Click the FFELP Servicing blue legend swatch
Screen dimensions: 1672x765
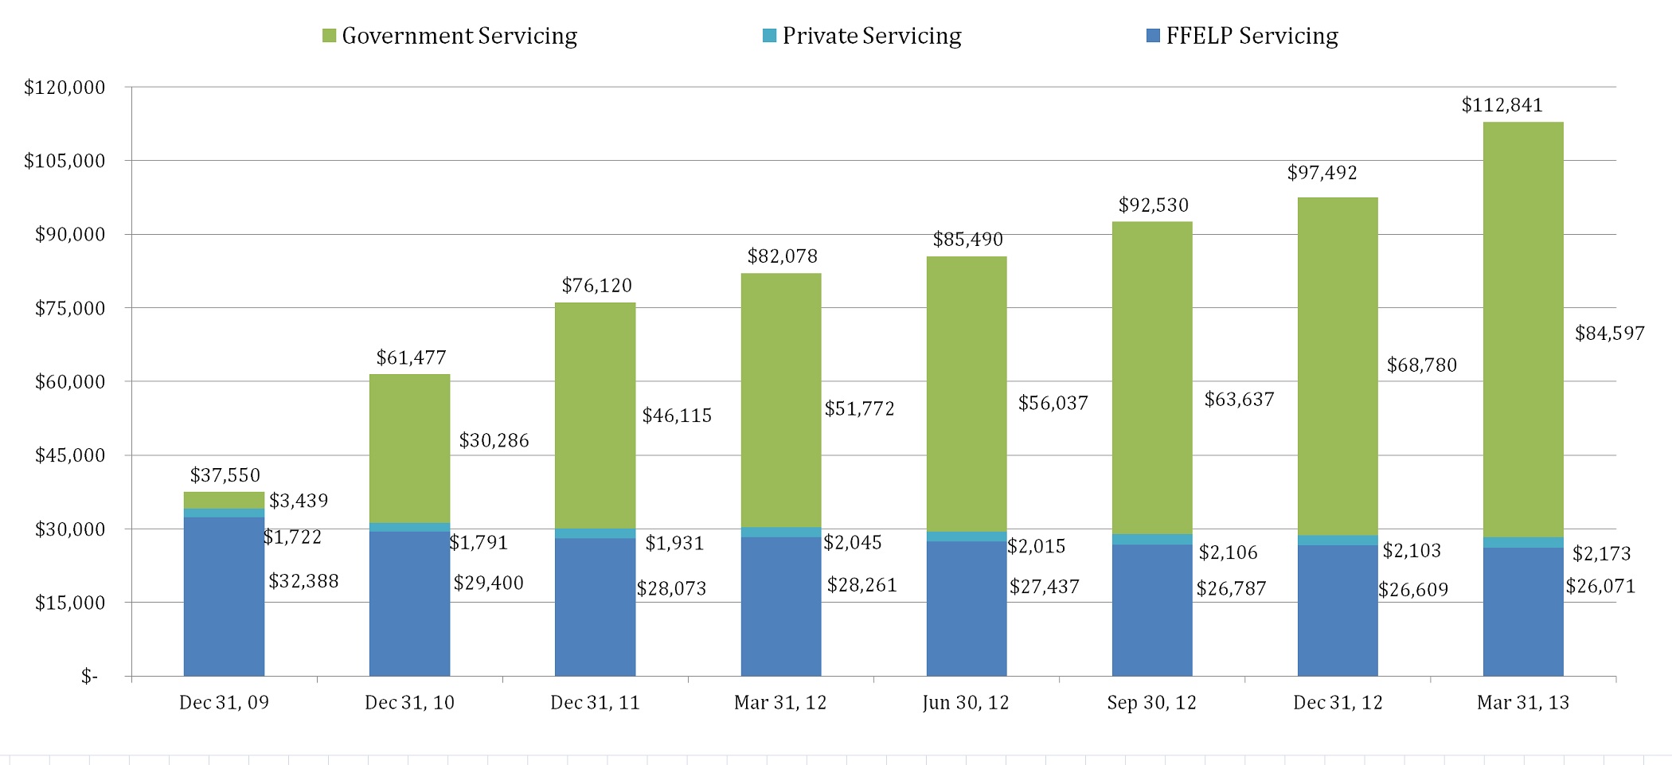coord(1153,36)
